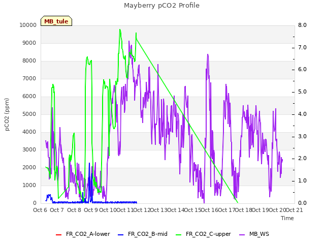Click the red FR_CO2_A-lower legend swatch
Image resolution: width=325 pixels, height=244 pixels.
(59, 235)
